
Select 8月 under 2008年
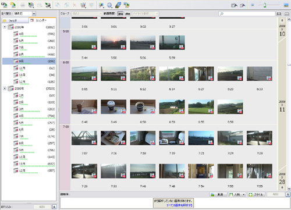click(29, 55)
